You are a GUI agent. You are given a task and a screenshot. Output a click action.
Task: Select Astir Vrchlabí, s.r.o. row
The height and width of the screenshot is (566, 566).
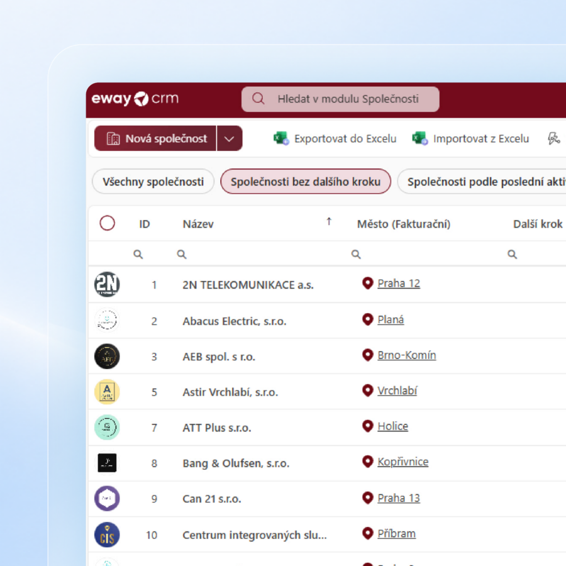pyautogui.click(x=327, y=392)
